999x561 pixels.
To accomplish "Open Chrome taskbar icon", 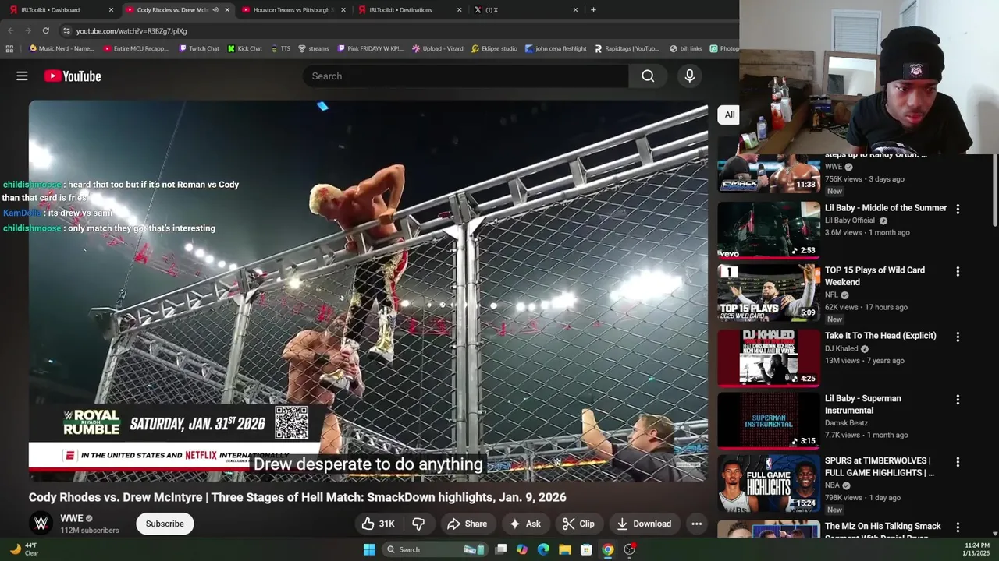I will pyautogui.click(x=607, y=549).
